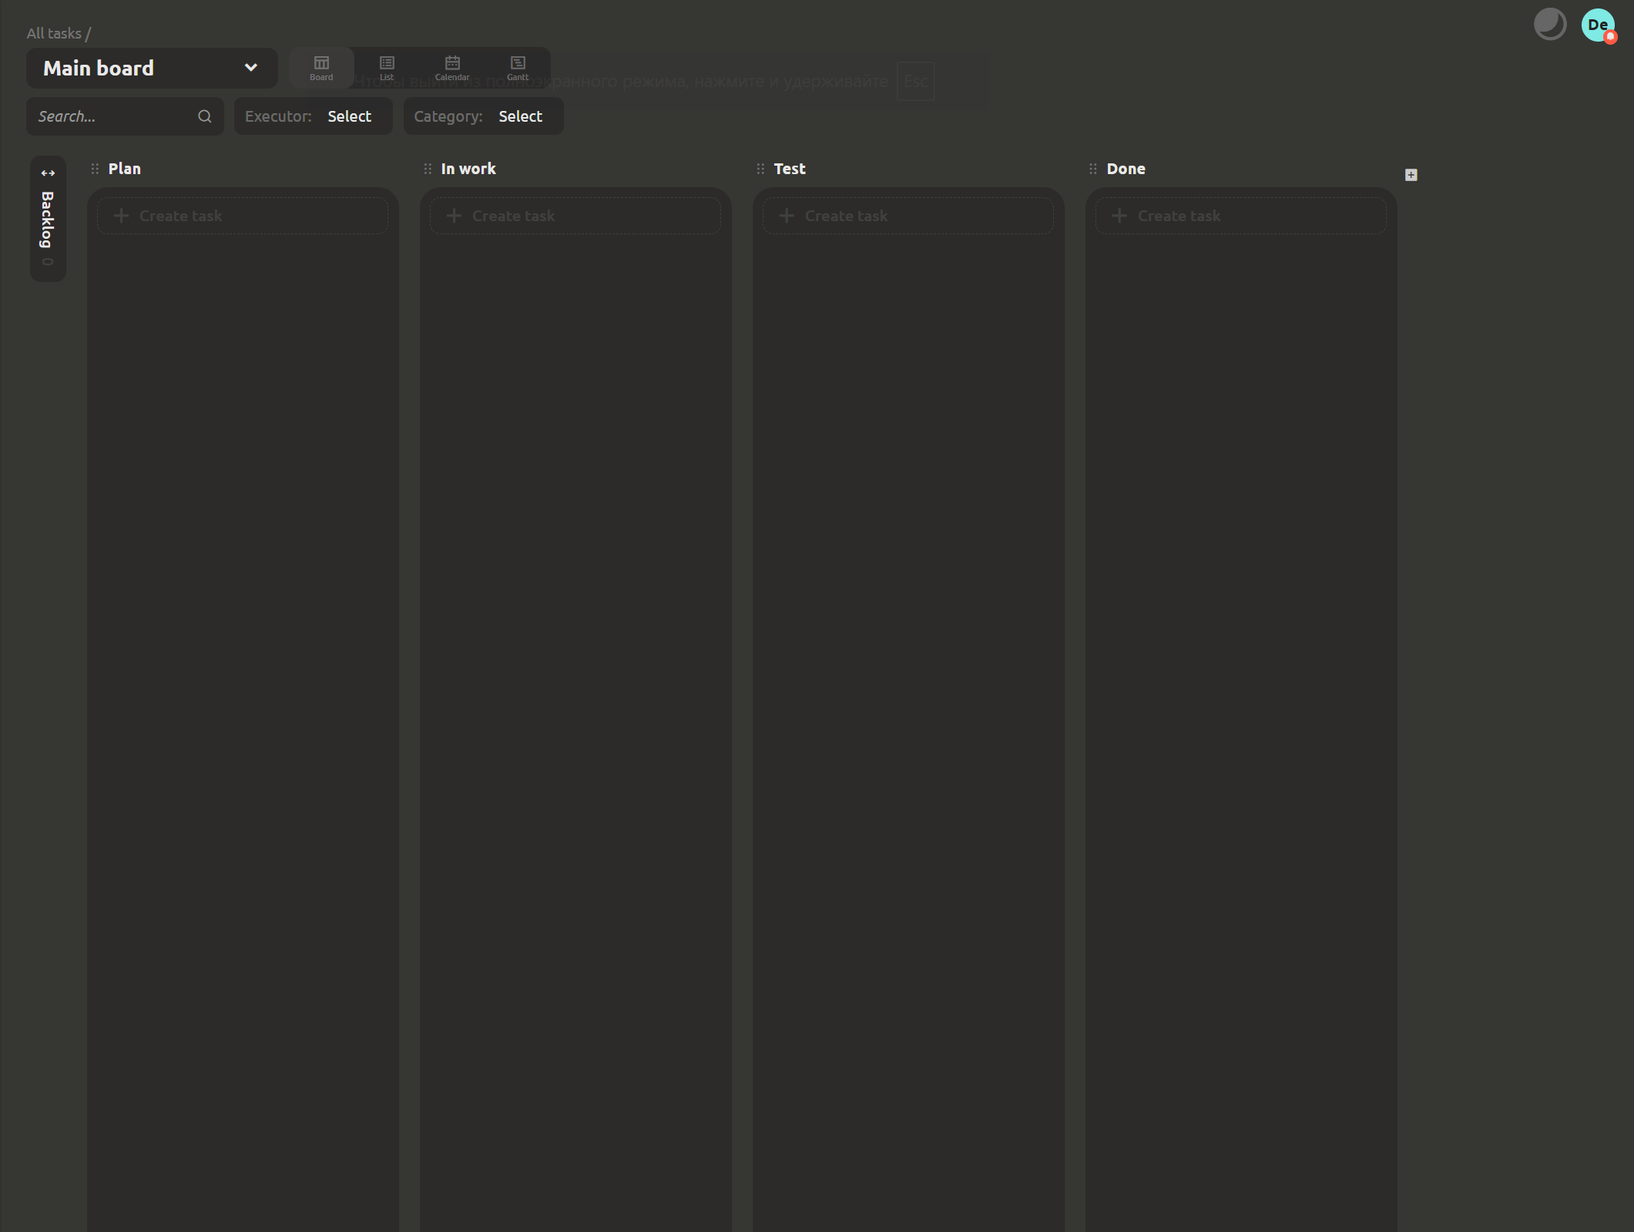Create task in the In work column
The image size is (1634, 1232).
tap(575, 216)
